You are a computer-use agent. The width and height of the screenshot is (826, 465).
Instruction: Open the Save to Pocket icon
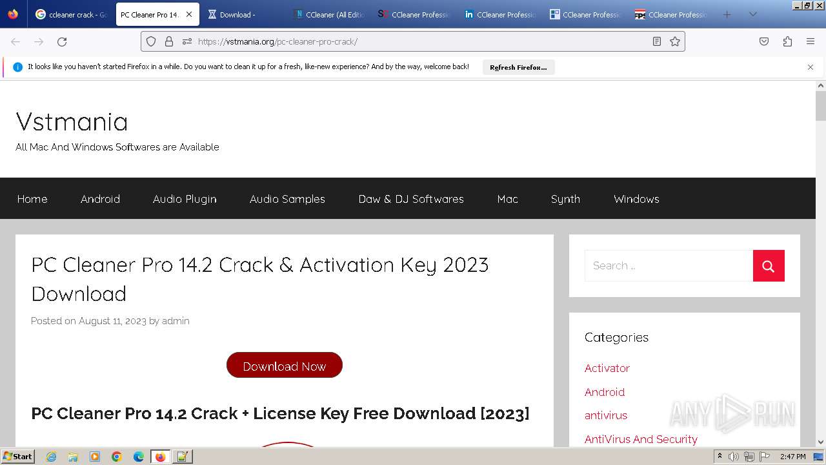pyautogui.click(x=764, y=41)
